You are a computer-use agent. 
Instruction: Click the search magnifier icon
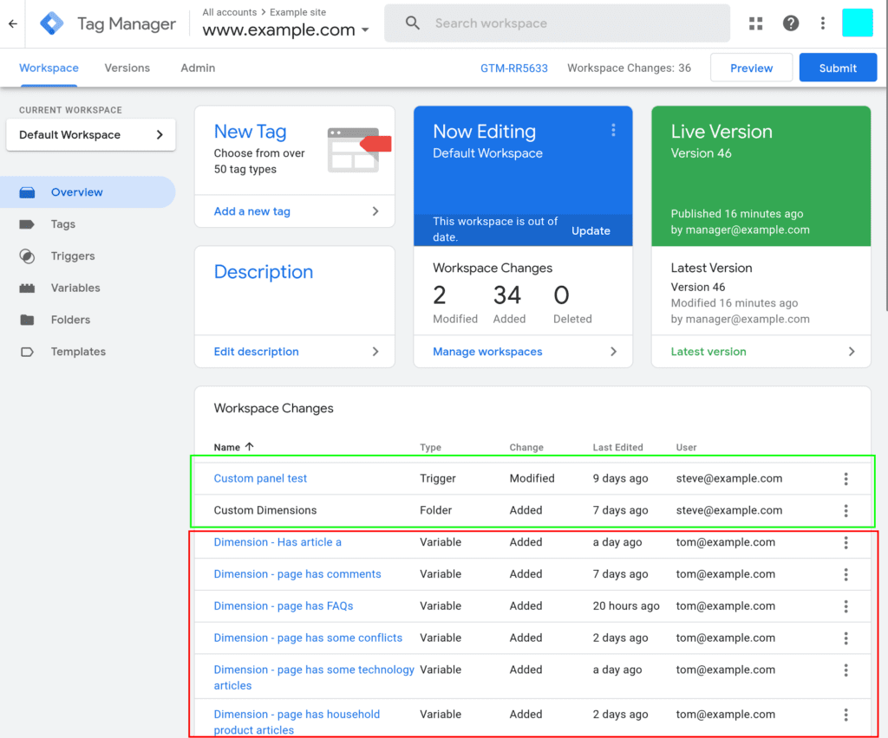coord(413,23)
